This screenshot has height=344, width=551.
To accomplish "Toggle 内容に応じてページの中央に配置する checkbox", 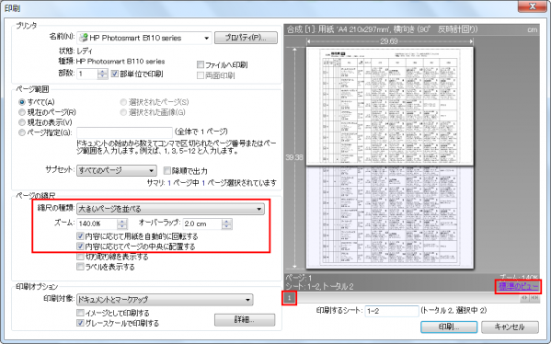I will pos(80,247).
